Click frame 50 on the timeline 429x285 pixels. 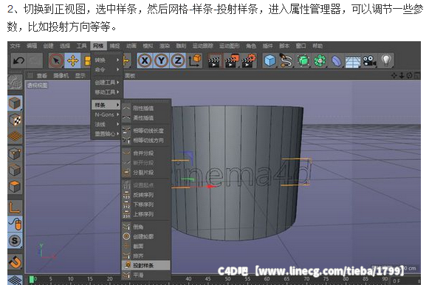click(x=227, y=279)
